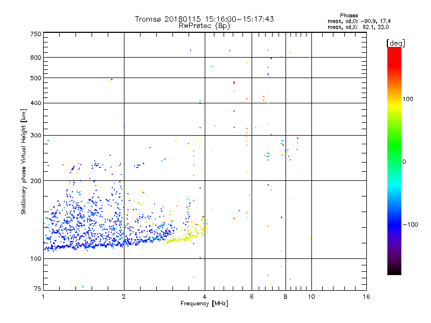
Task: Click the colorbar label "0"
Action: [404, 162]
